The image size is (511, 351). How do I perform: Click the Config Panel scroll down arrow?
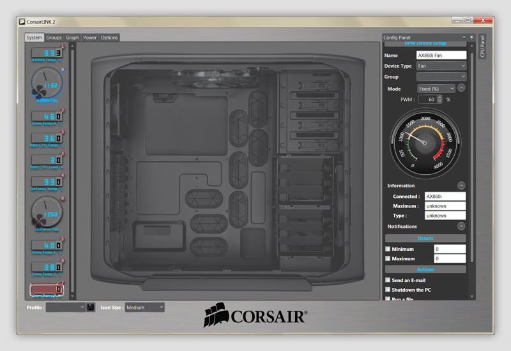click(x=471, y=297)
